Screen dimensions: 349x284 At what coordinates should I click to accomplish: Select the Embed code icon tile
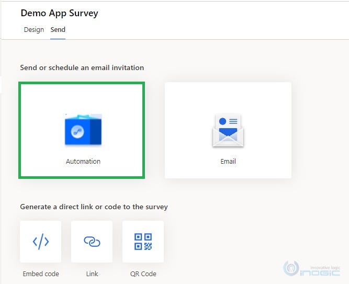[40, 242]
